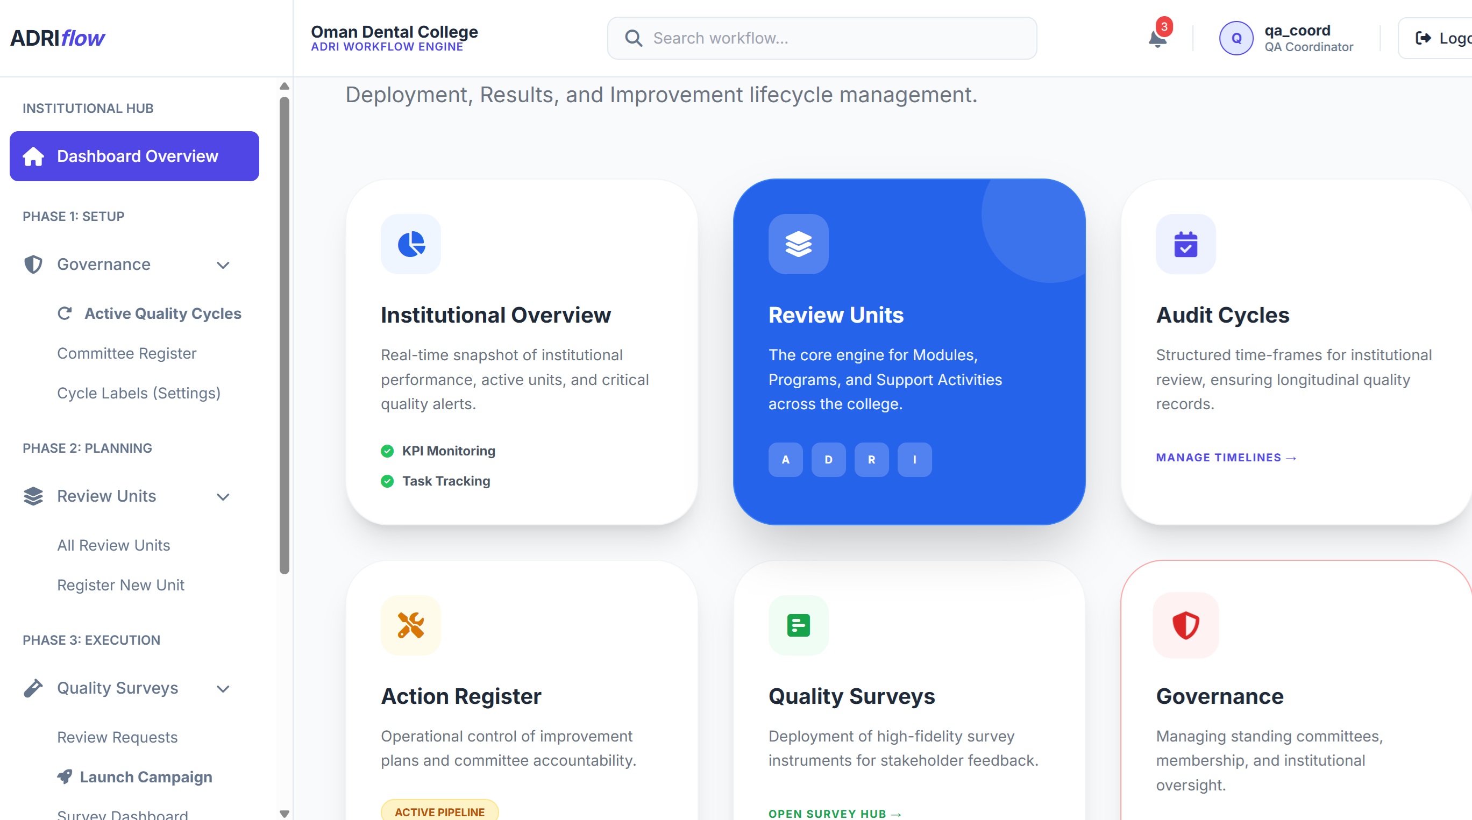Click the Task Tracking green check icon

[387, 481]
